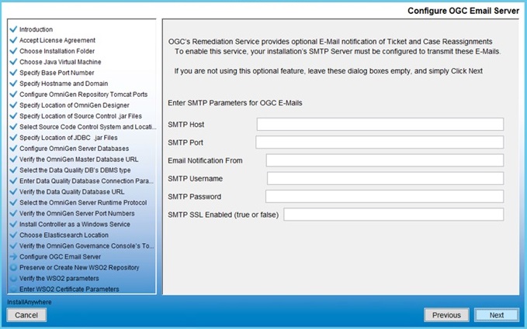The height and width of the screenshot is (329, 527).
Task: Cancel the installation
Action: pos(26,315)
